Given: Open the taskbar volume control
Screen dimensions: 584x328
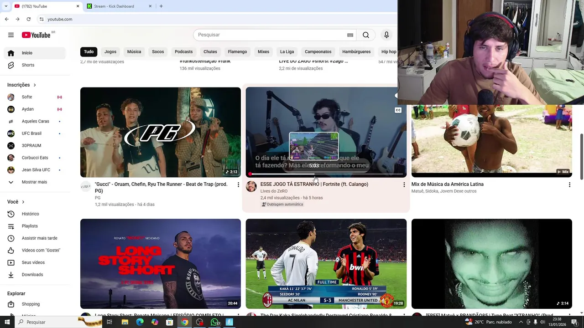Looking at the screenshot, I should 542,322.
